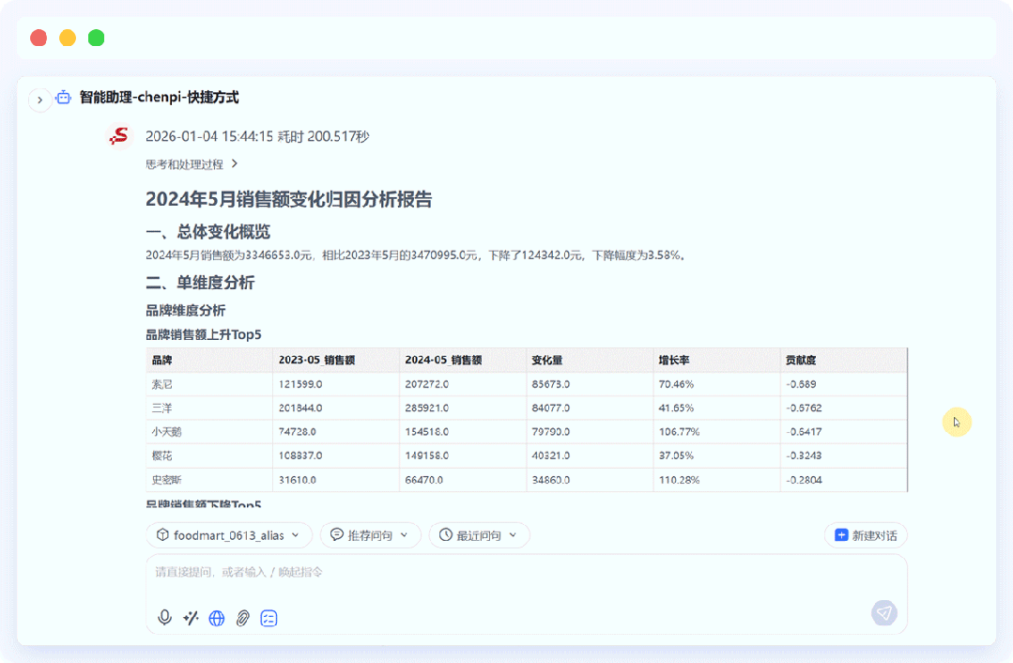Click the 新建对话 button
Viewport: 1013px width, 663px height.
(866, 535)
